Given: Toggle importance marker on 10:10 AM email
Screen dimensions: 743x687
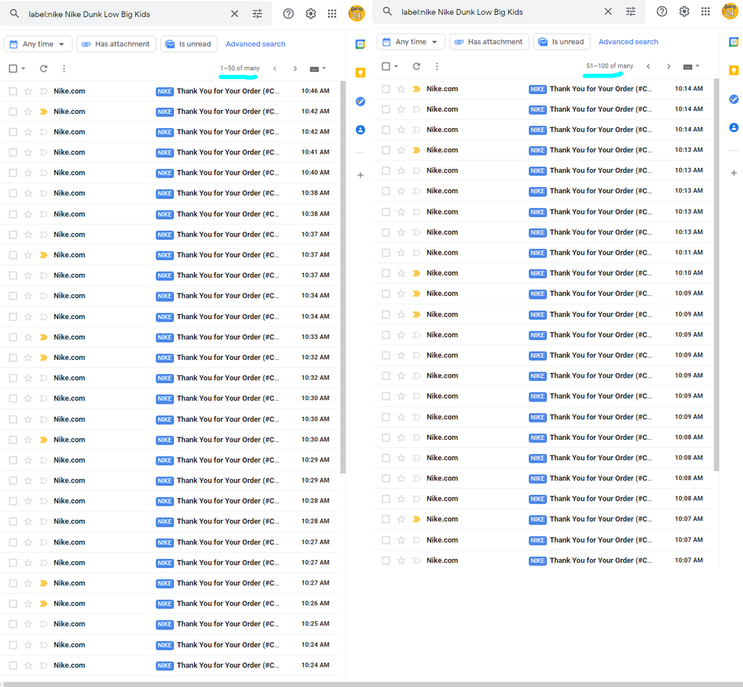Looking at the screenshot, I should tap(417, 273).
